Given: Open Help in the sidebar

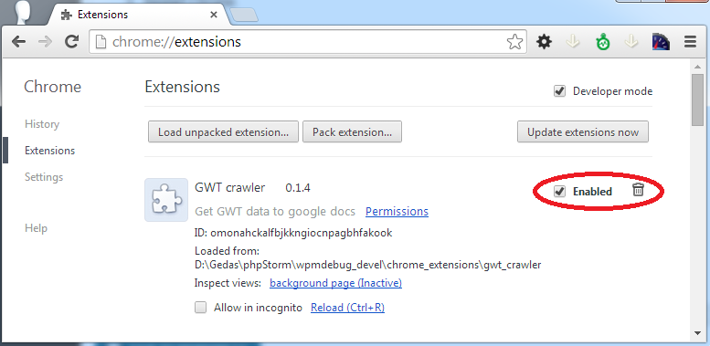Looking at the screenshot, I should tap(36, 228).
